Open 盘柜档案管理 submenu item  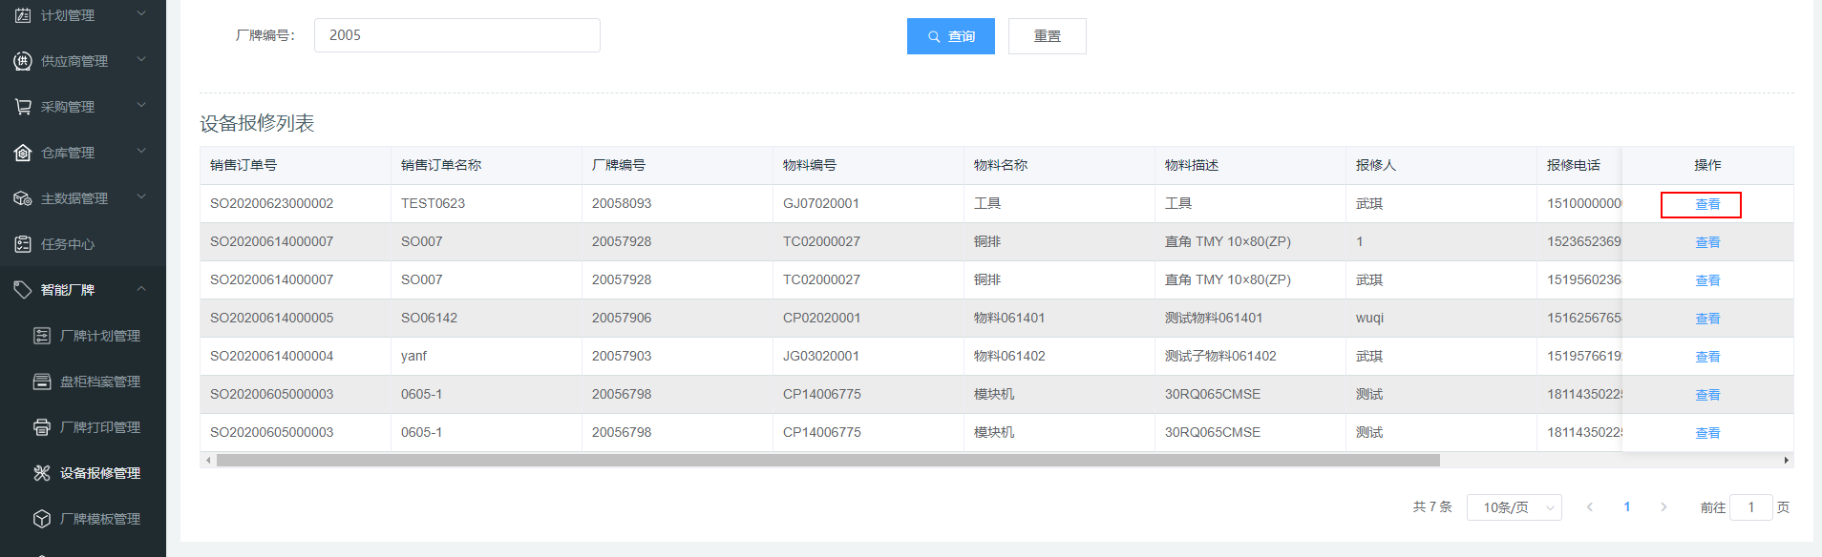[99, 382]
